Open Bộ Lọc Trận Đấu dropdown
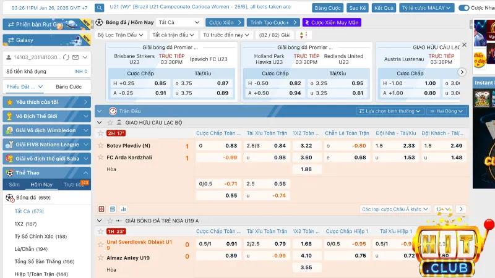The width and height of the screenshot is (495, 278). click(x=120, y=35)
